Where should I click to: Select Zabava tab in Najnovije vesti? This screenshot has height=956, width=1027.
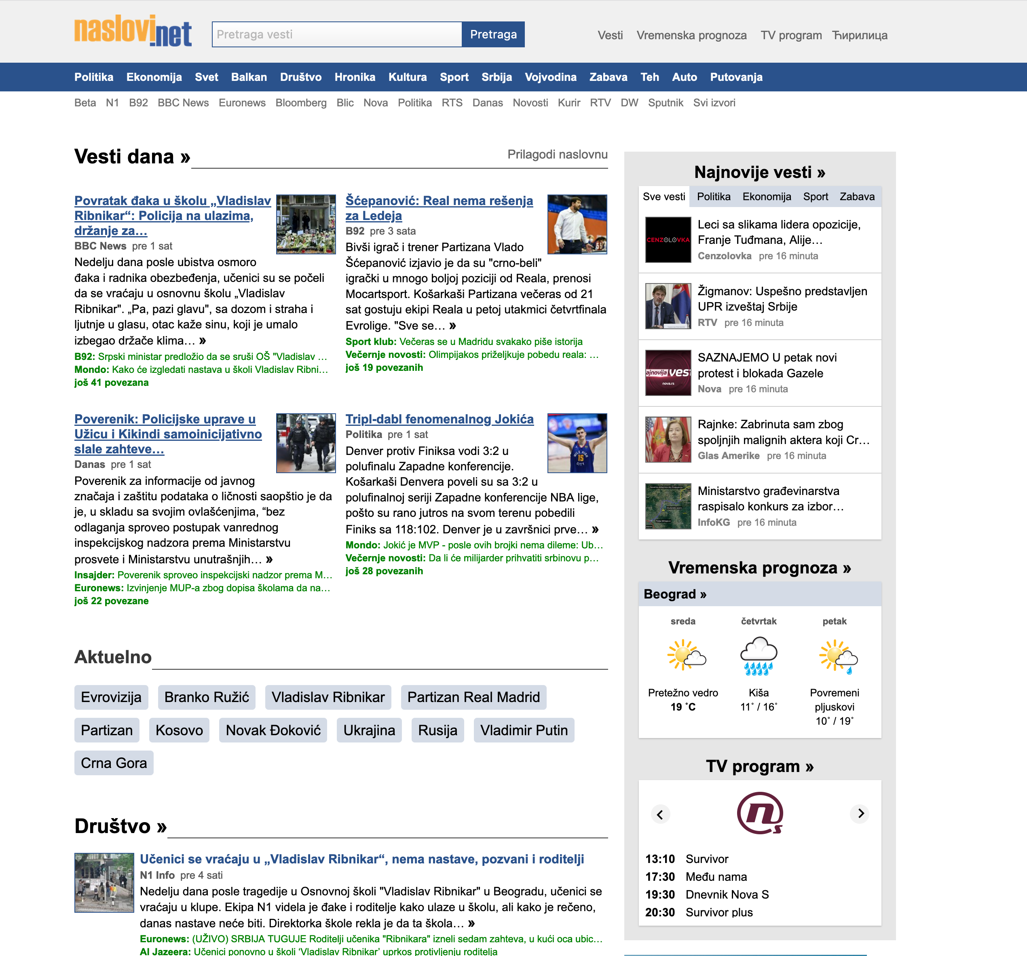point(857,197)
